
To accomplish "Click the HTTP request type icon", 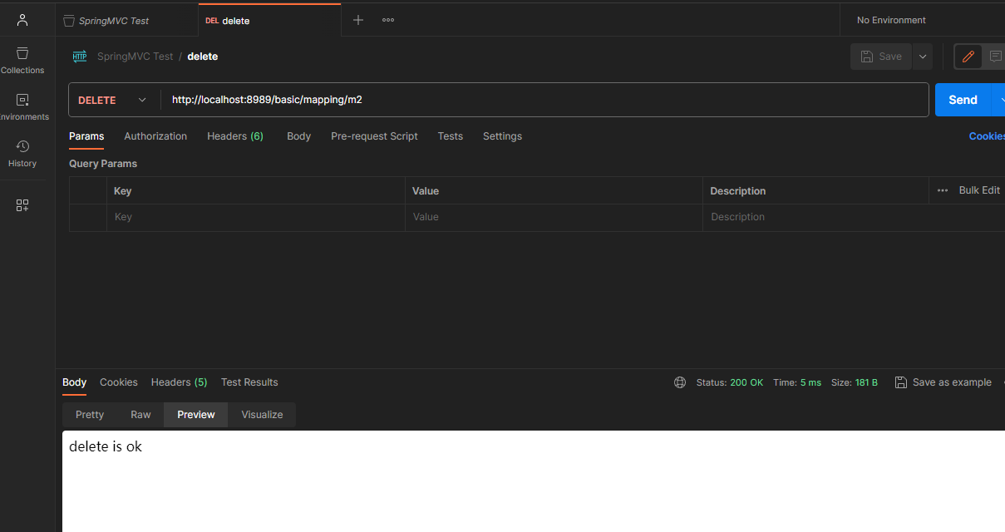I will pos(80,57).
